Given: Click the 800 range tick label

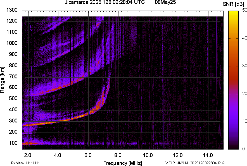Looking at the screenshot, I should coord(13,65).
